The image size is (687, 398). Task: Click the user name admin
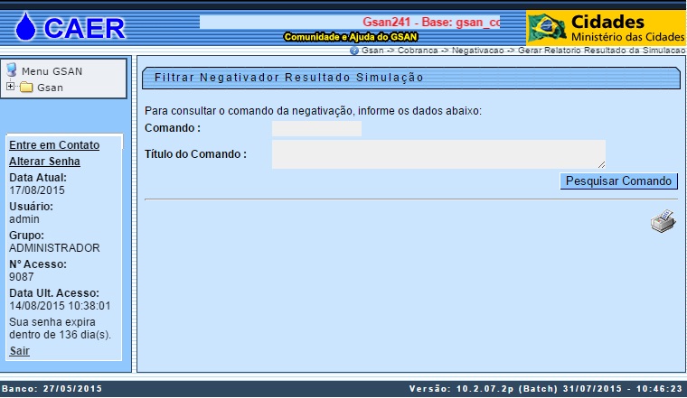[x=24, y=219]
